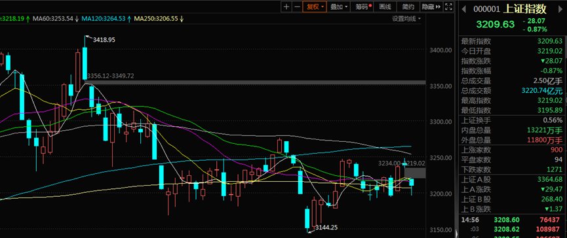Viewport: 567px width, 238px height.
Task: Toggle fullscreen chart icon
Action: coord(448,7)
